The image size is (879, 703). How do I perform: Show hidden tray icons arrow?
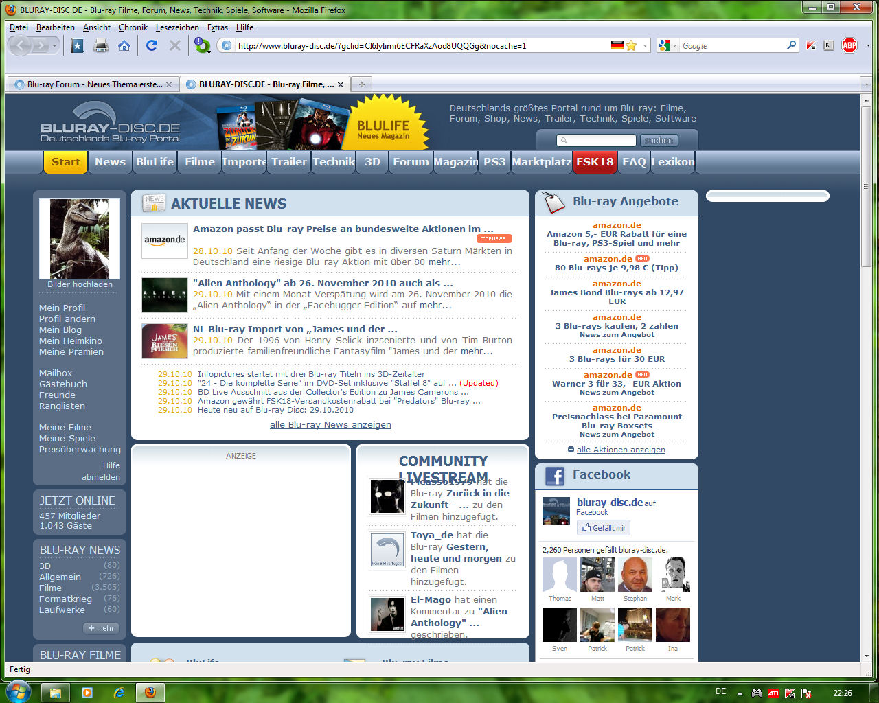pos(740,693)
